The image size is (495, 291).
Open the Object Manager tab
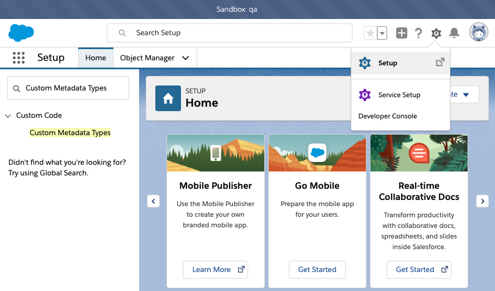tap(147, 58)
